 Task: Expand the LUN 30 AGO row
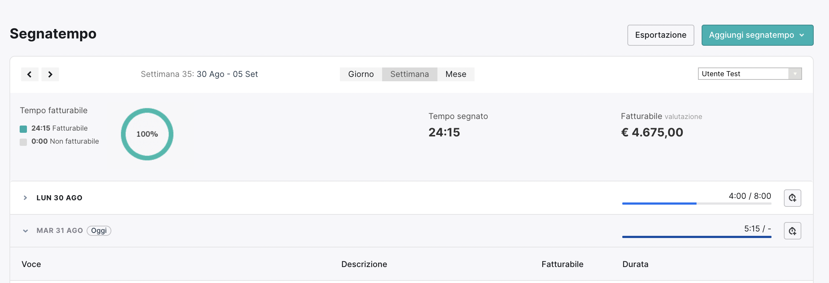click(x=25, y=198)
